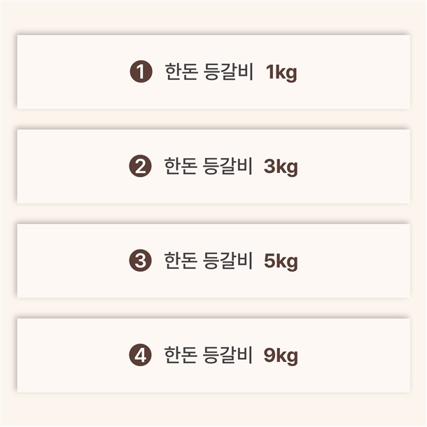Click the bold 3kg weight label
427x427 pixels.
pos(281,167)
